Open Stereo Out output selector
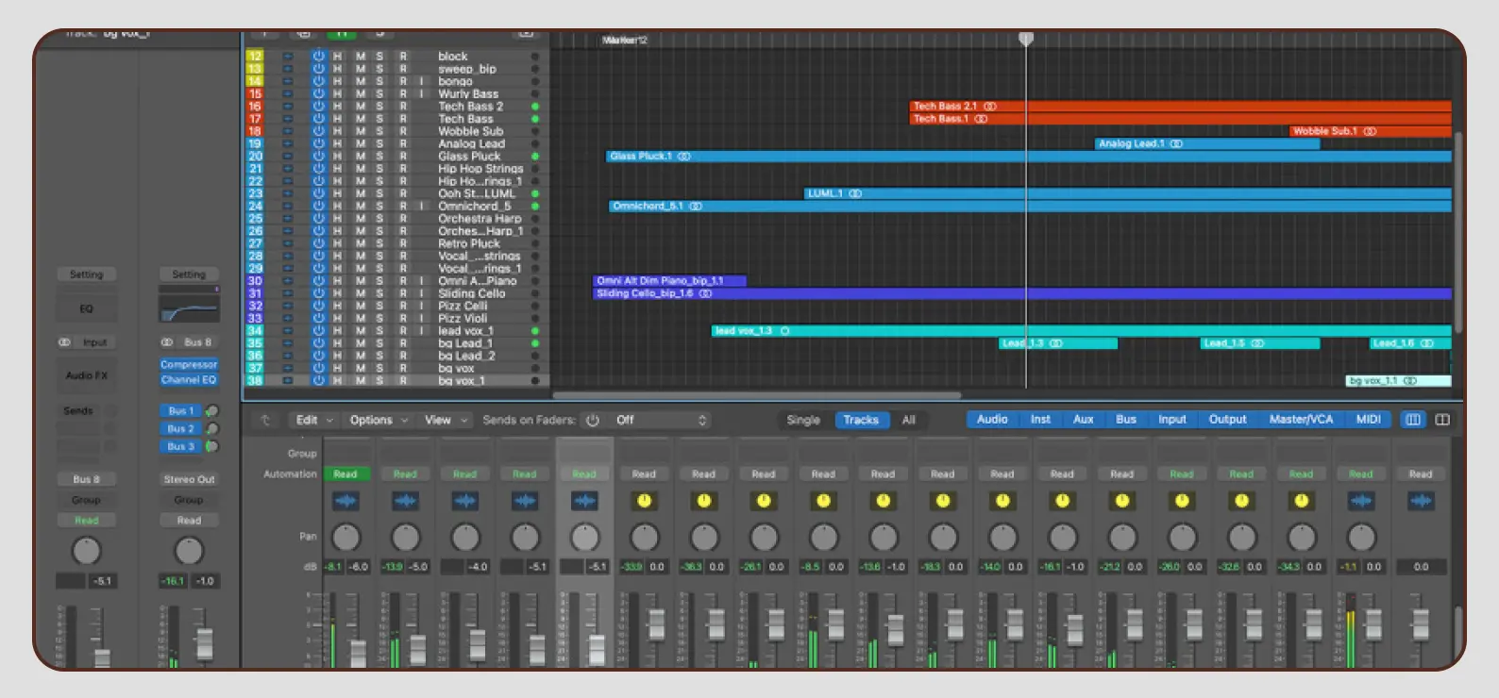The image size is (1499, 698). point(189,479)
